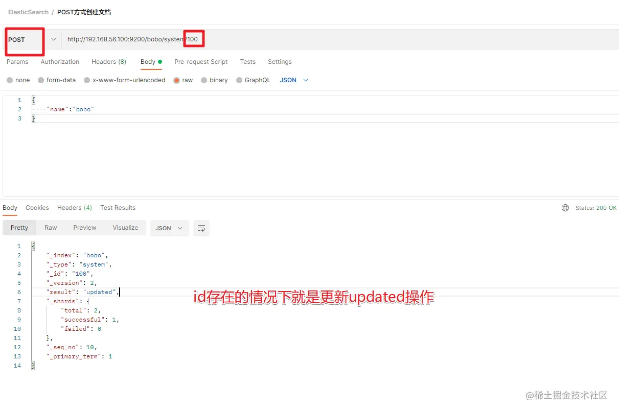Click the "total": 2 response line

81,310
